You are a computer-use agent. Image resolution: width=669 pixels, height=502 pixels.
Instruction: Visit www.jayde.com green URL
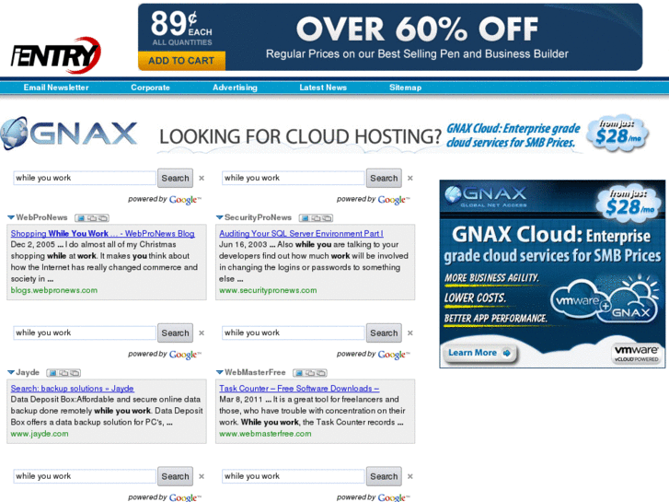40,434
